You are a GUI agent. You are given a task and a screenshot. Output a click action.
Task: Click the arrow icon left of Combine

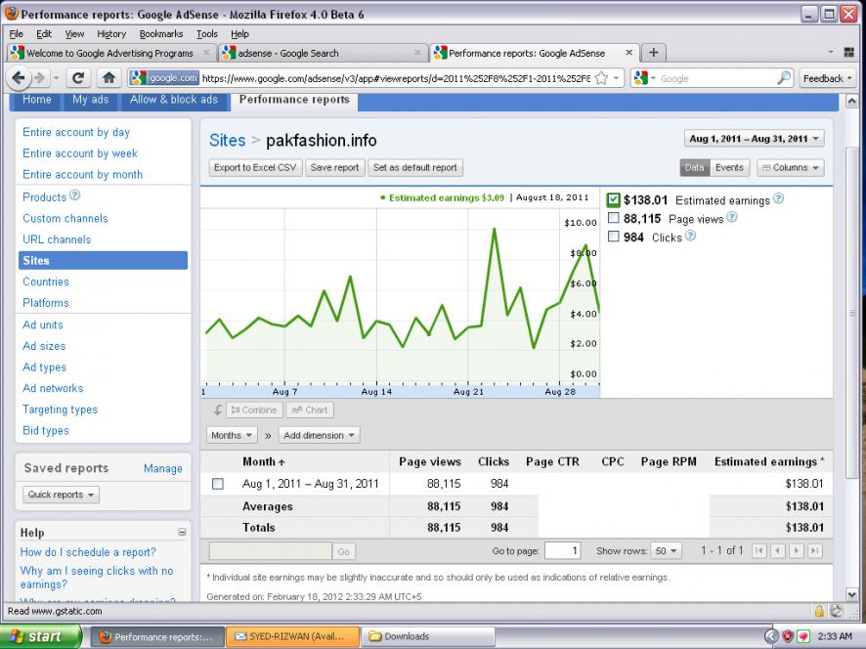coord(218,410)
